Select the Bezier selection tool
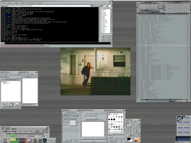 [x=139, y=125]
